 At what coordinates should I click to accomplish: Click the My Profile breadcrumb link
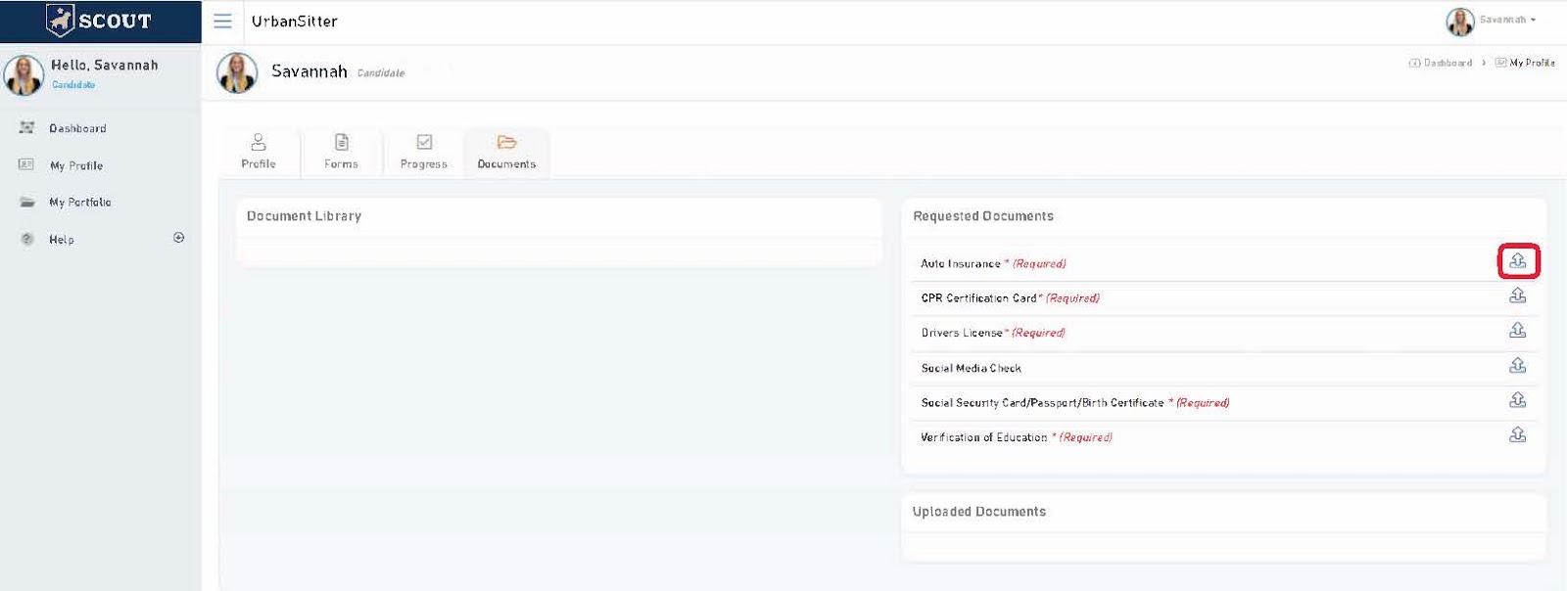(1532, 63)
